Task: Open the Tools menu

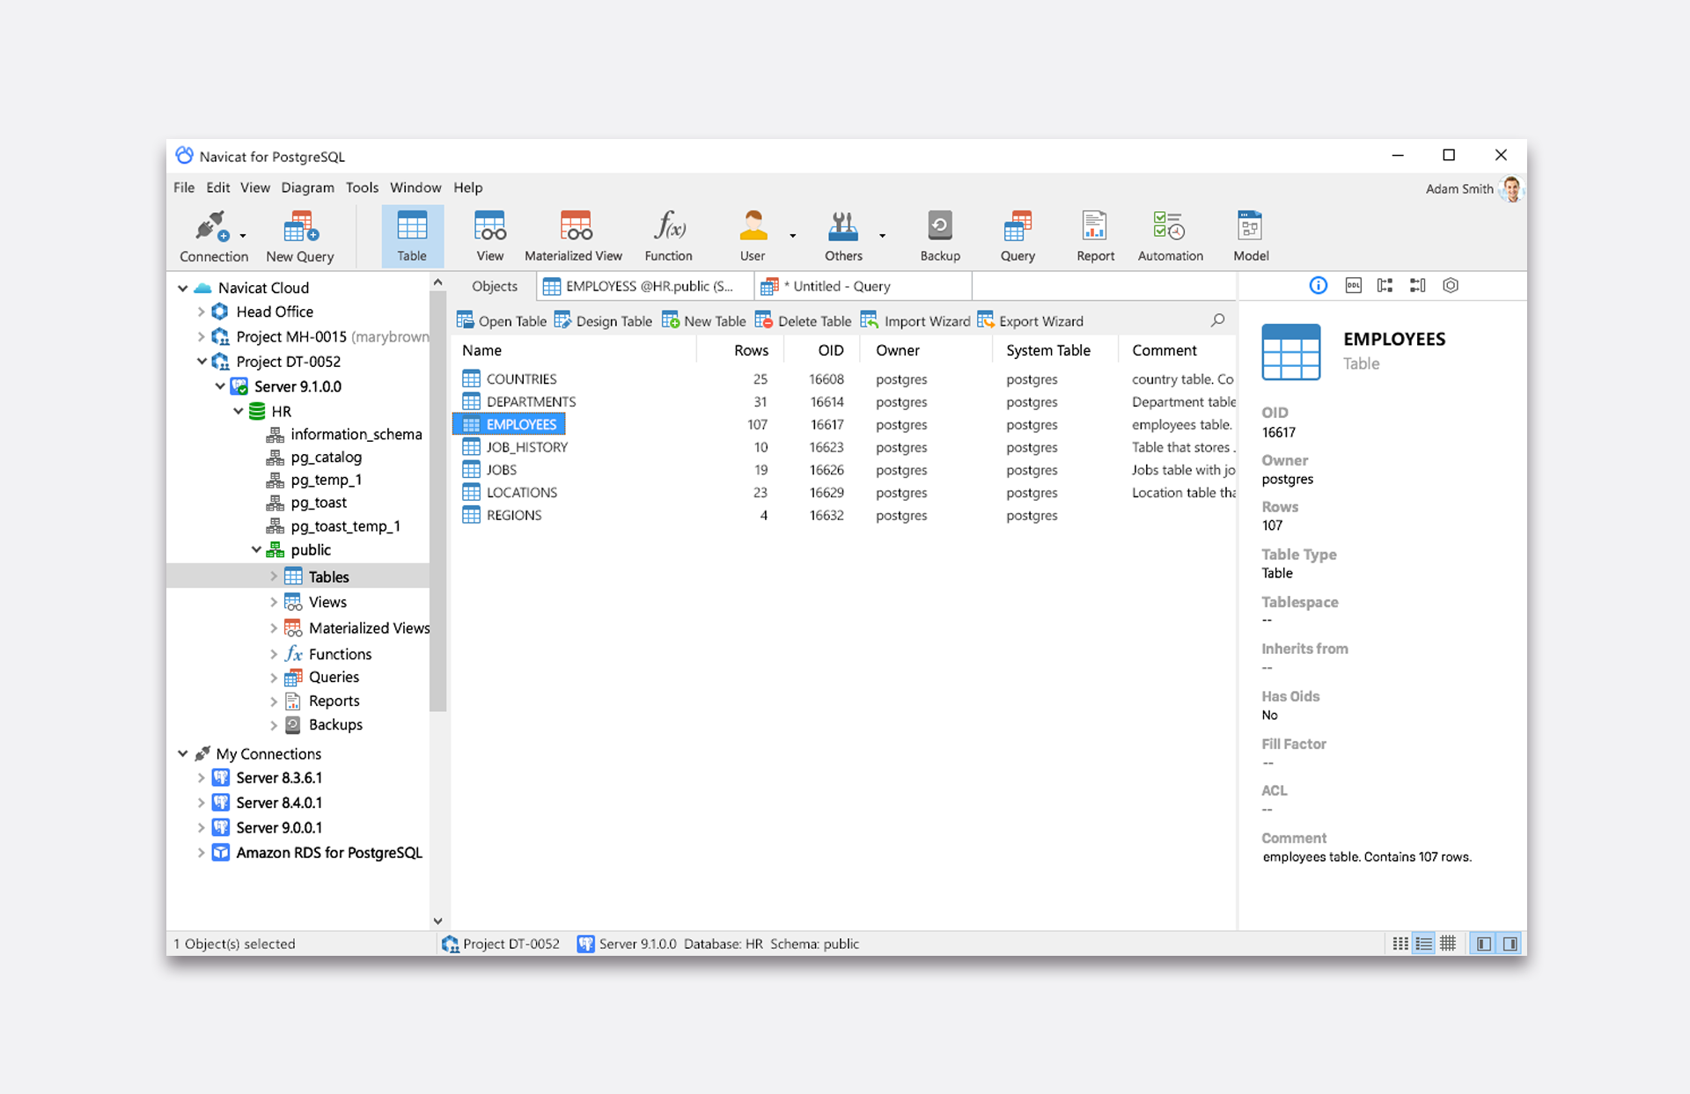Action: (x=361, y=187)
